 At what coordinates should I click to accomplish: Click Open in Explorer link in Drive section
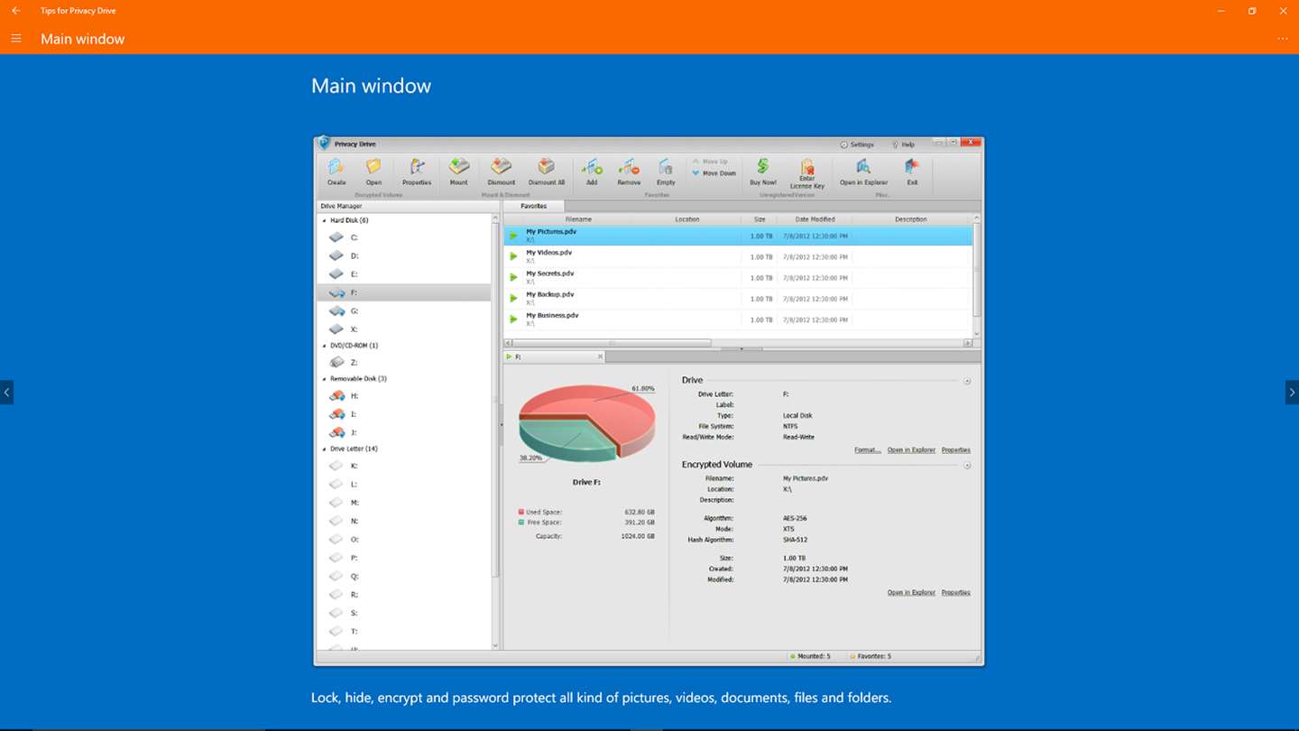[x=911, y=449]
